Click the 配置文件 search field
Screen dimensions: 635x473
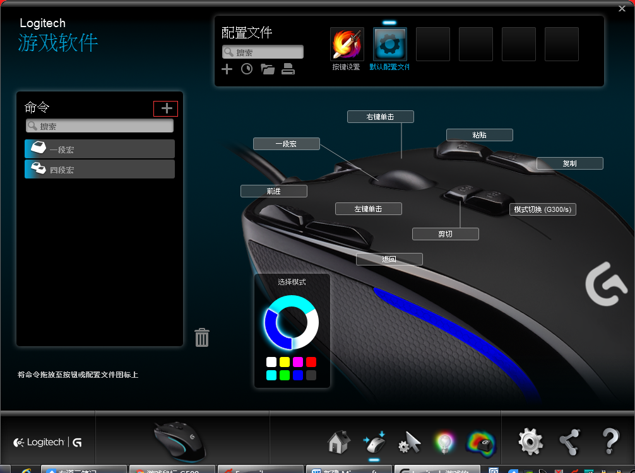263,52
